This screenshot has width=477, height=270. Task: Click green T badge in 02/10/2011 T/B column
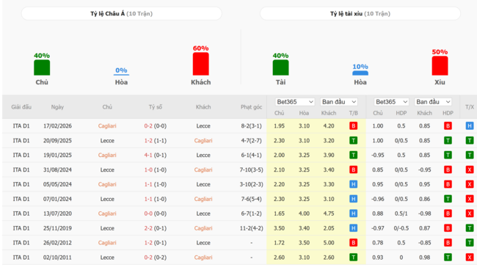point(353,258)
